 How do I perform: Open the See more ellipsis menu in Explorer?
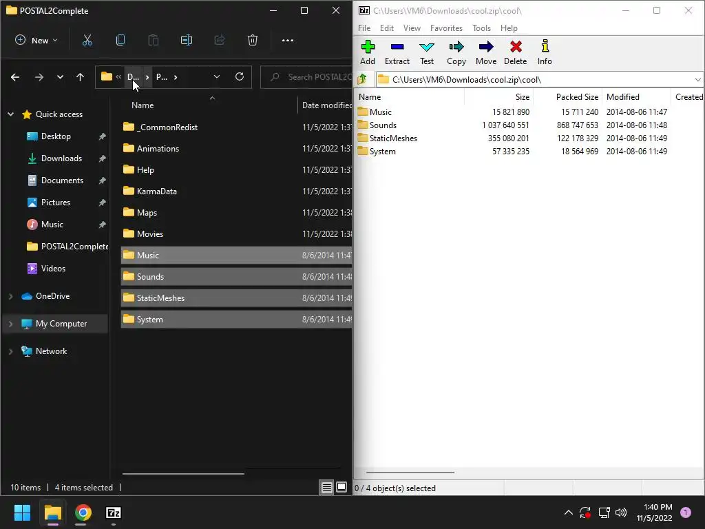click(288, 40)
